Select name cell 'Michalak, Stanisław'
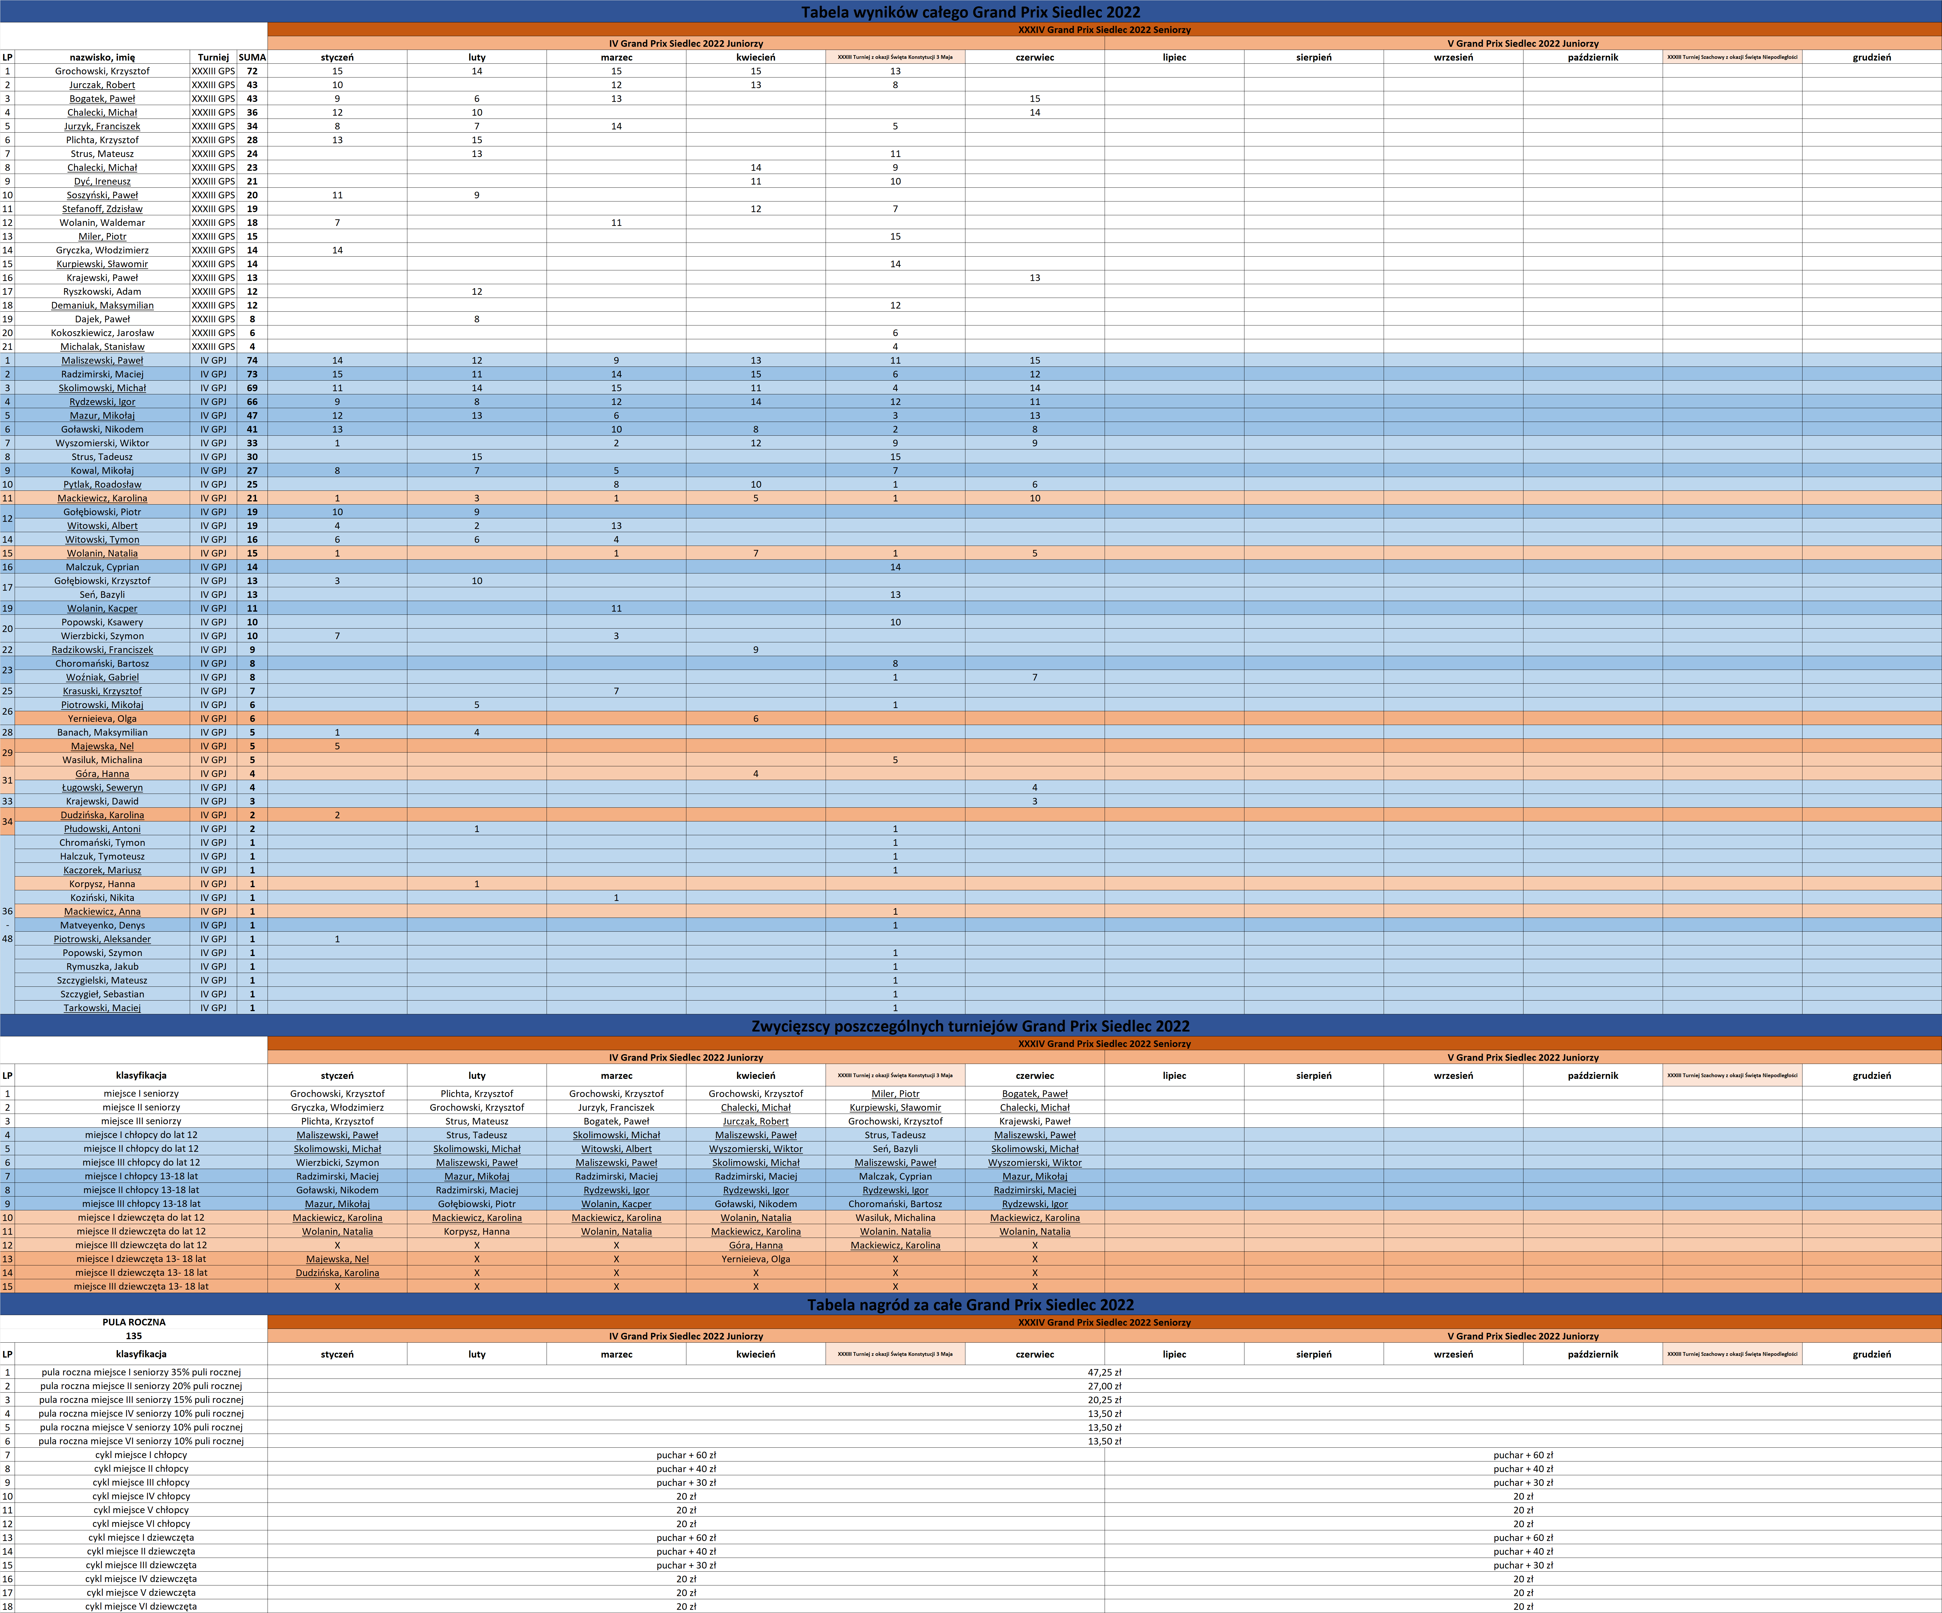Screen dimensions: 1942x1613 [102, 347]
